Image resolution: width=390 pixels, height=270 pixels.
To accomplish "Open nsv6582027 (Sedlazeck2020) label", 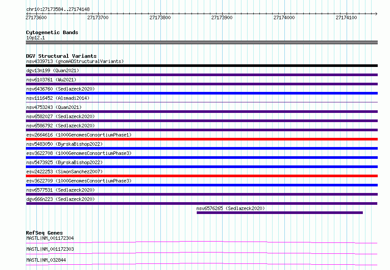I will pos(60,116).
